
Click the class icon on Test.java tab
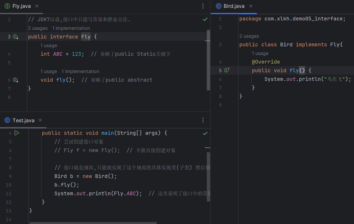(7, 120)
